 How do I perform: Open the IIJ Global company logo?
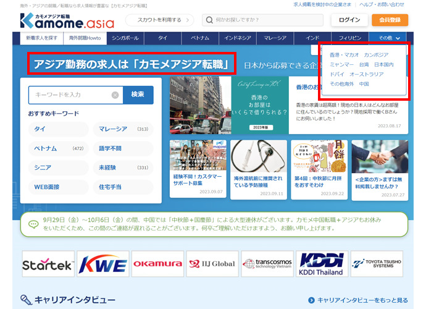click(212, 264)
